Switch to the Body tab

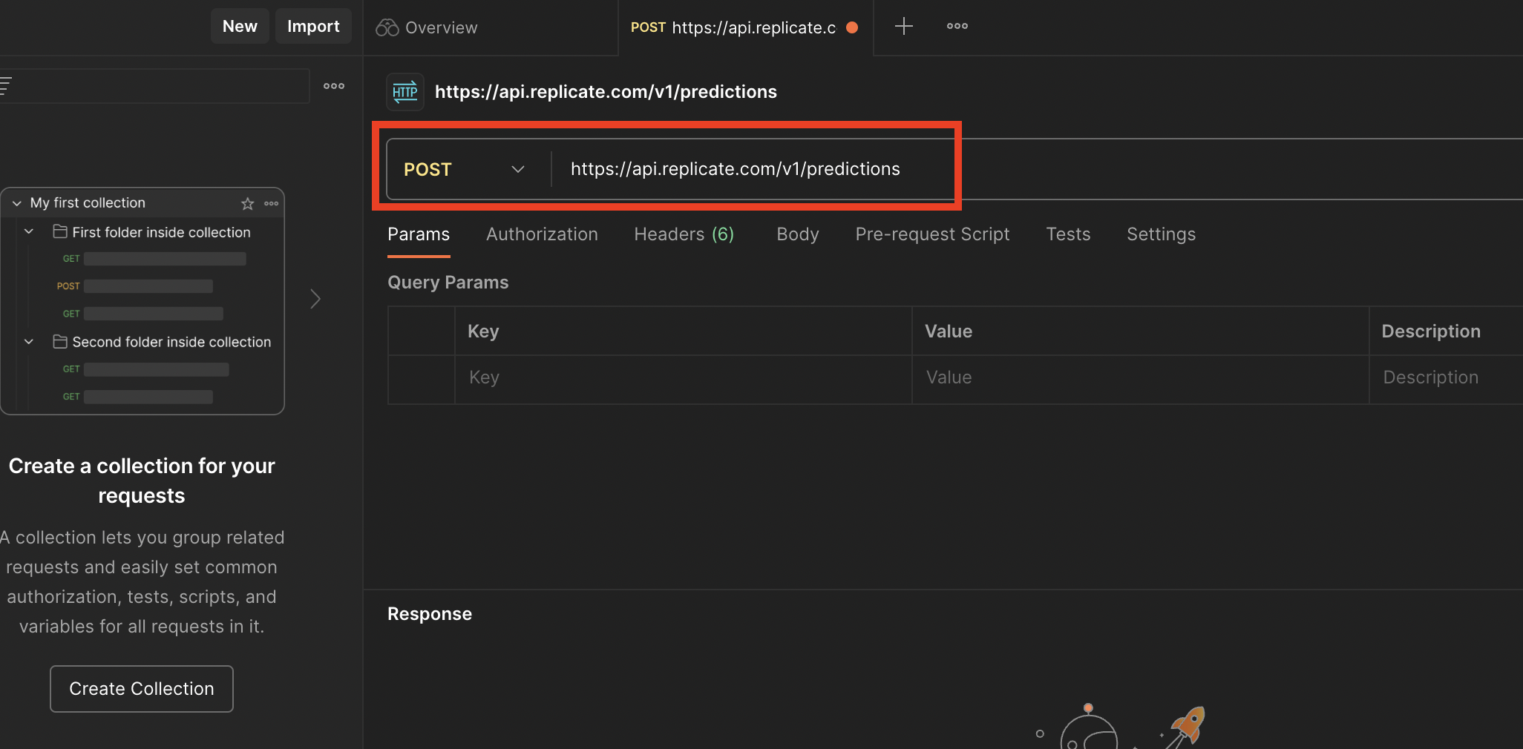pyautogui.click(x=797, y=234)
